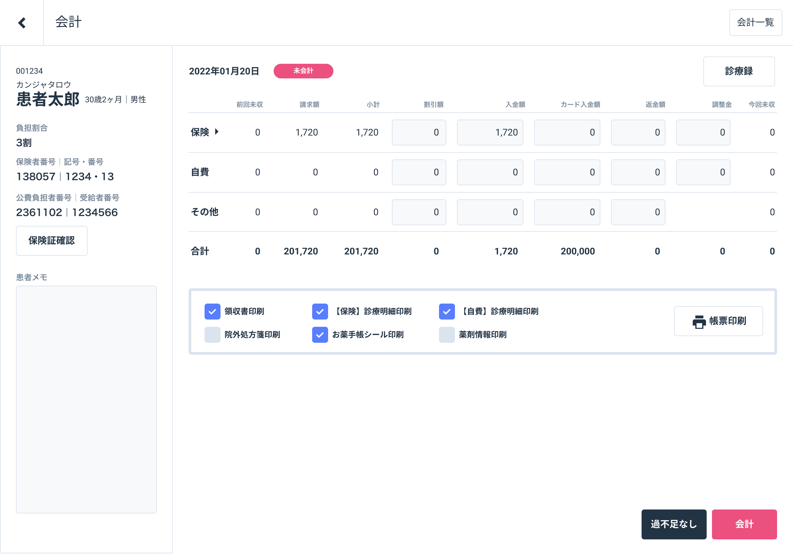Focus the その他 返金額 input field
This screenshot has height=554, width=793.
(638, 212)
